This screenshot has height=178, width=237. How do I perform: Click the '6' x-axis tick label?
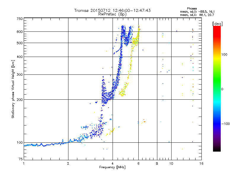click(x=138, y=163)
